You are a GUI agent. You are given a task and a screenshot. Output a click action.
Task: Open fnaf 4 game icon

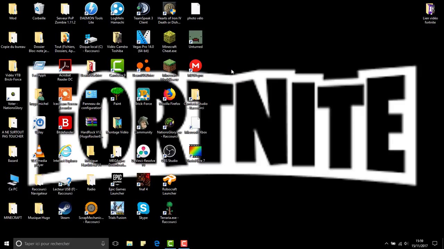143,182
